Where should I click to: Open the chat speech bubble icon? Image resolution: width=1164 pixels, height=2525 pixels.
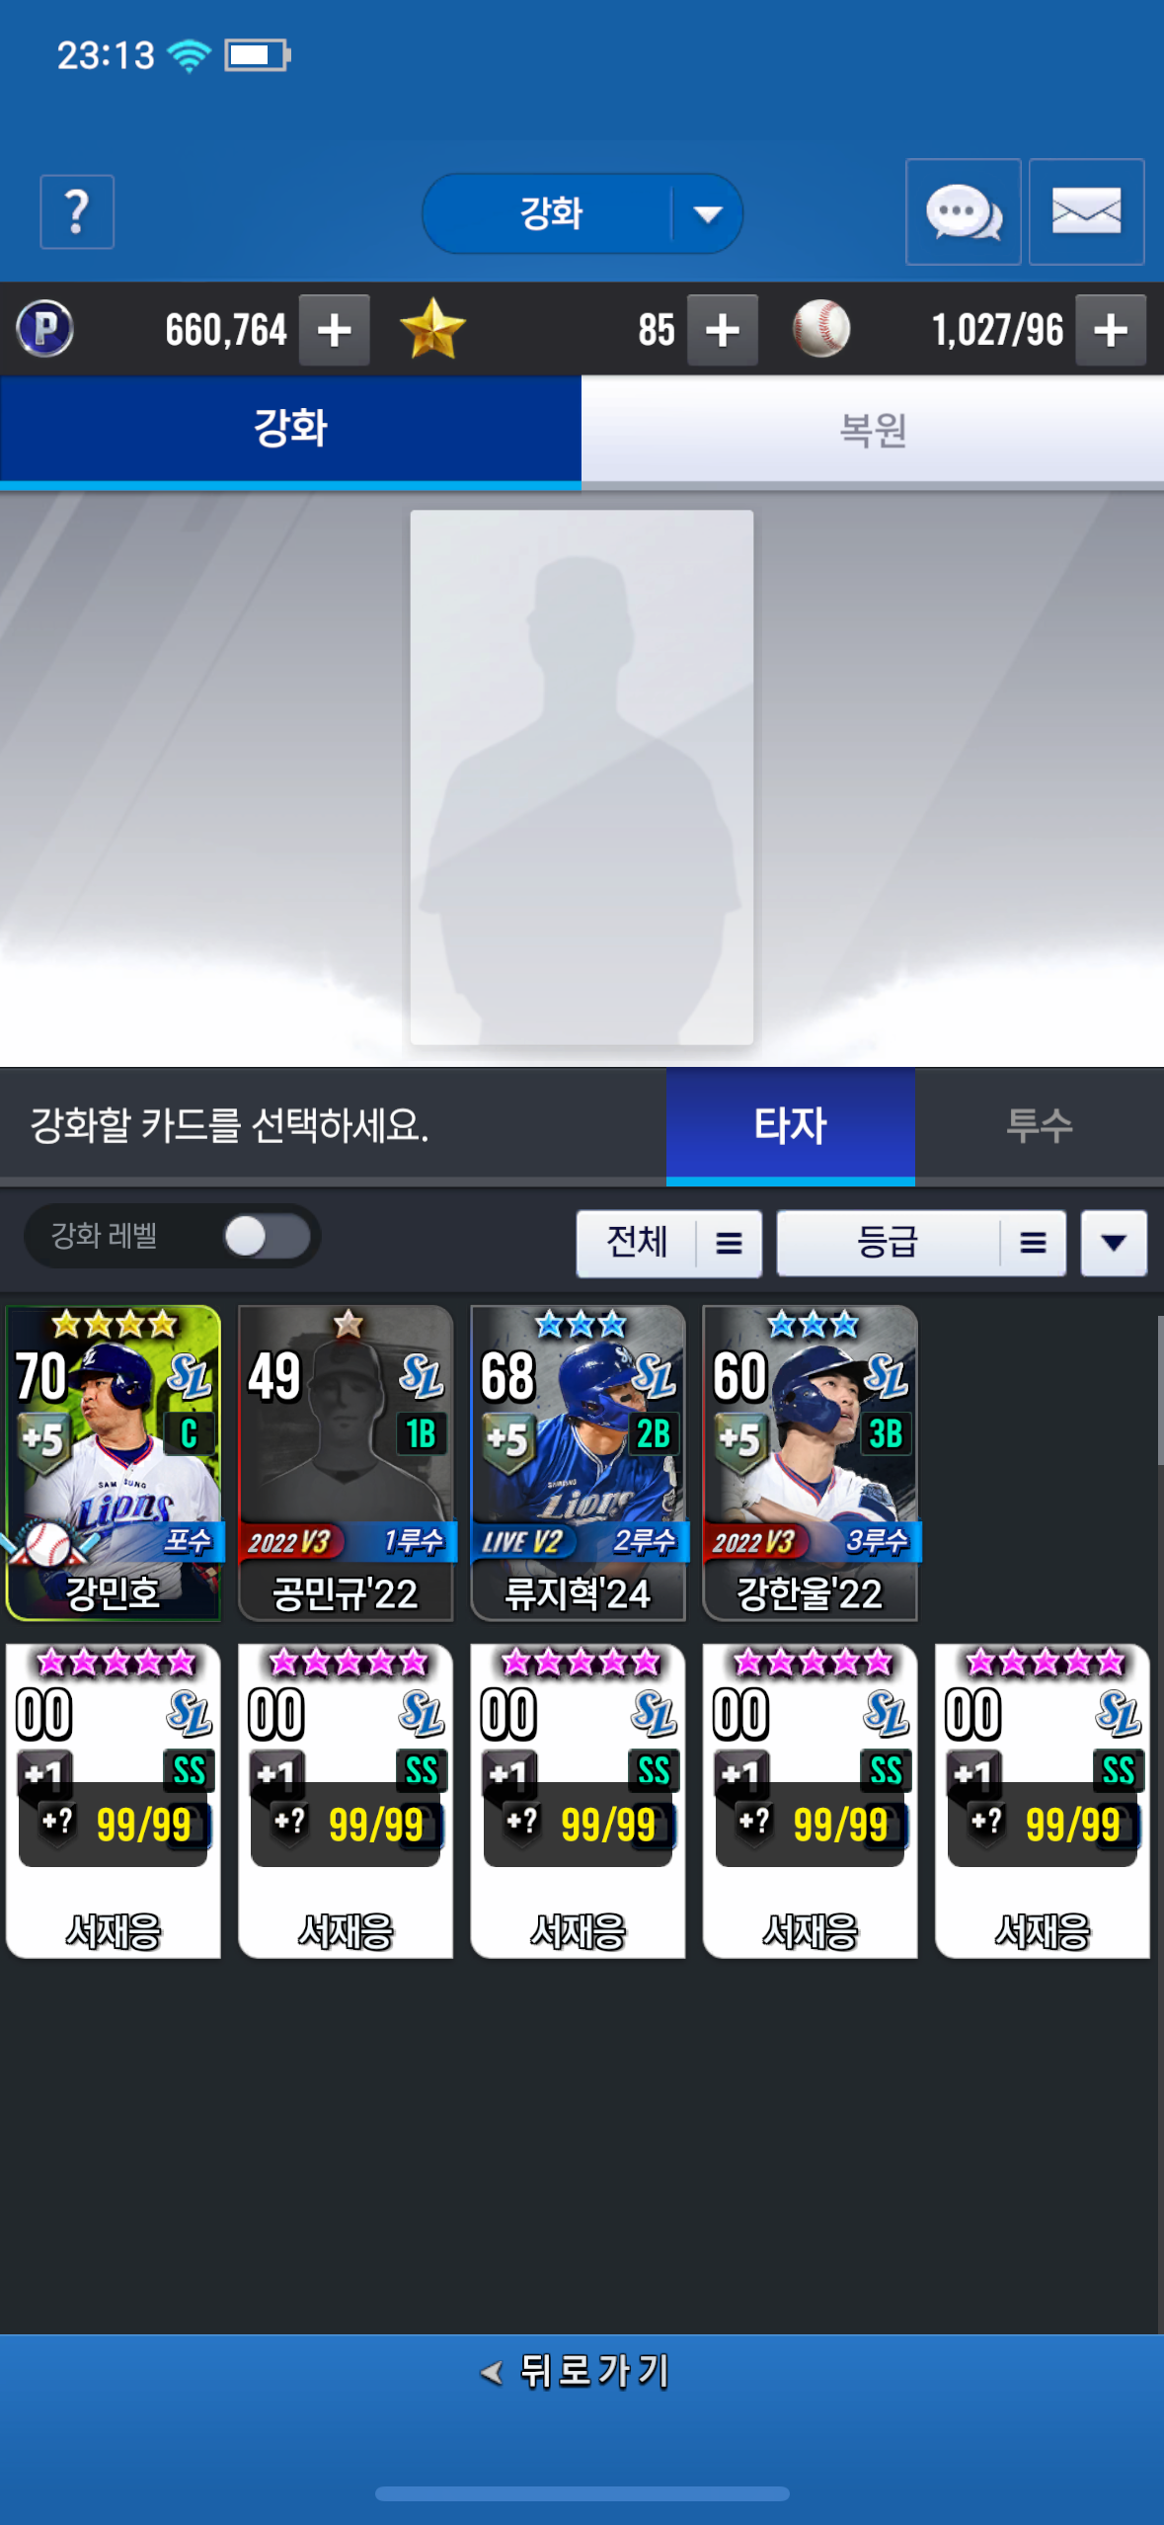click(963, 211)
